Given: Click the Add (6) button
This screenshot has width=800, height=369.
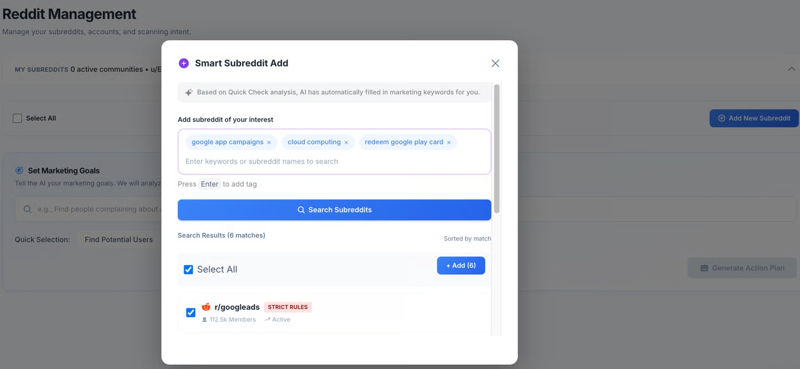Looking at the screenshot, I should pos(460,265).
